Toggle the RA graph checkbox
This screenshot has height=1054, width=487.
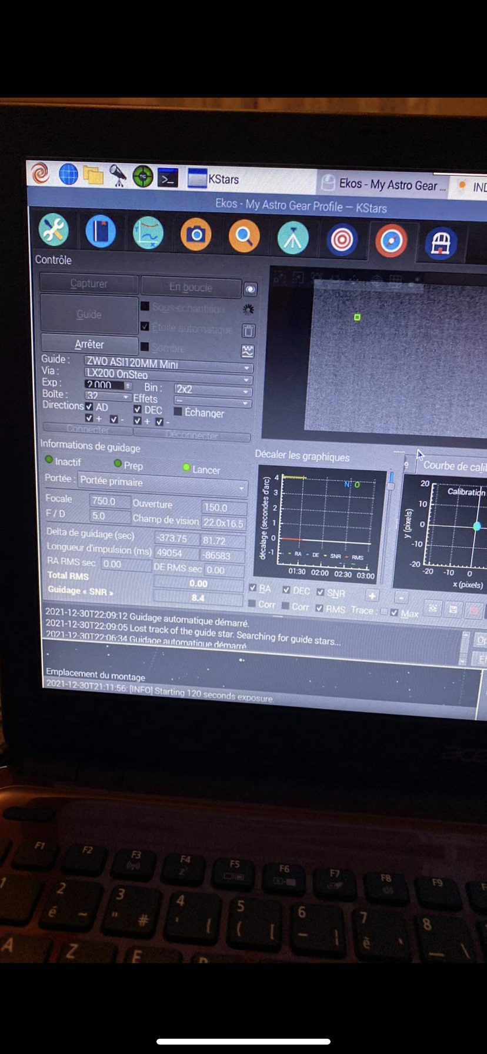[252, 588]
